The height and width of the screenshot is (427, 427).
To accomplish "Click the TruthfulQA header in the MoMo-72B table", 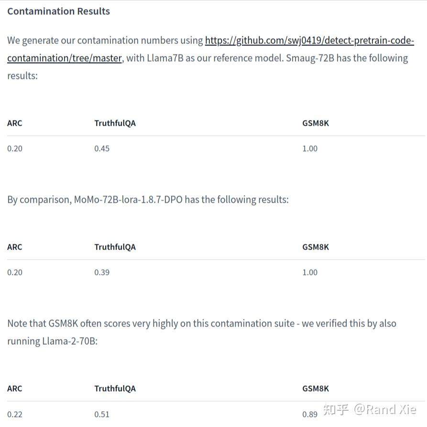I will 115,247.
